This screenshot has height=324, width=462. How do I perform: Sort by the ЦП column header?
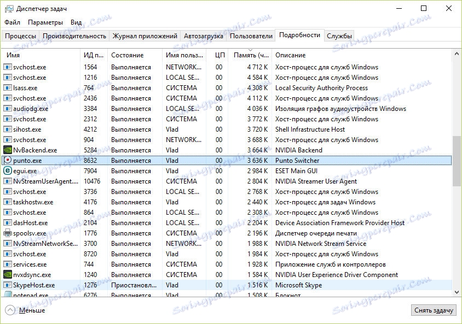click(217, 55)
